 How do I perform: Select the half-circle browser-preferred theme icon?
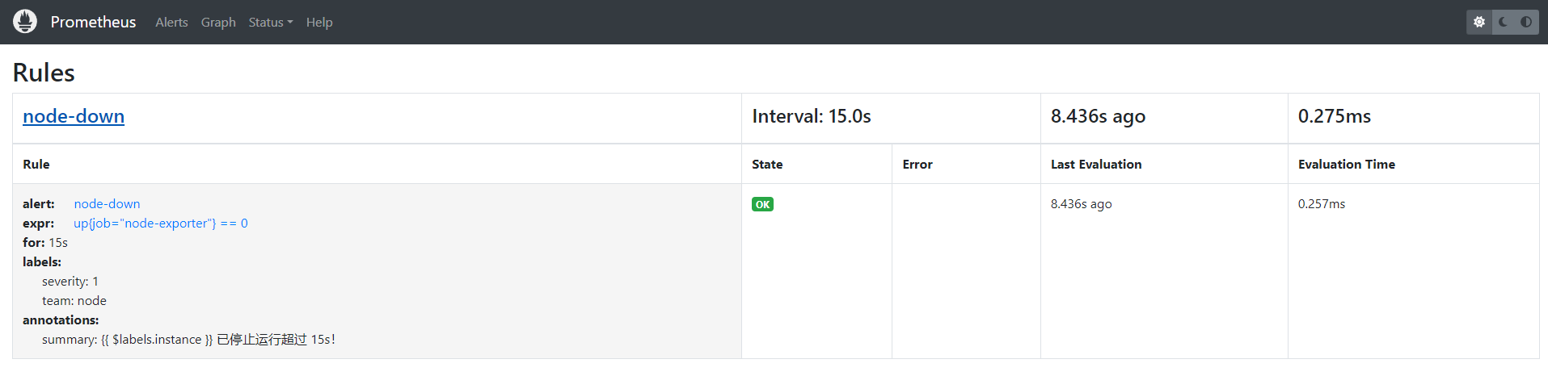coord(1526,22)
